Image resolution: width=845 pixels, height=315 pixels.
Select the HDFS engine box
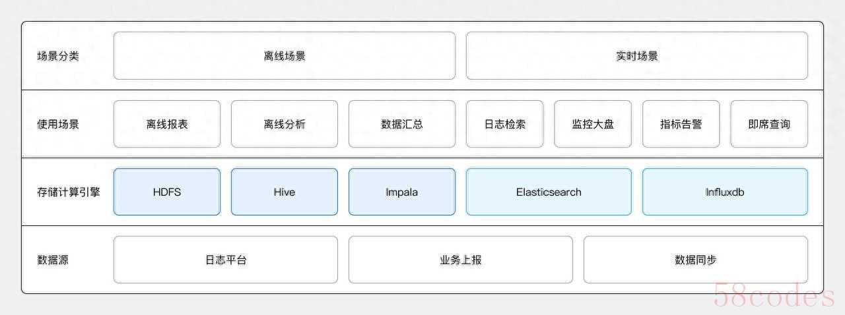coord(167,192)
